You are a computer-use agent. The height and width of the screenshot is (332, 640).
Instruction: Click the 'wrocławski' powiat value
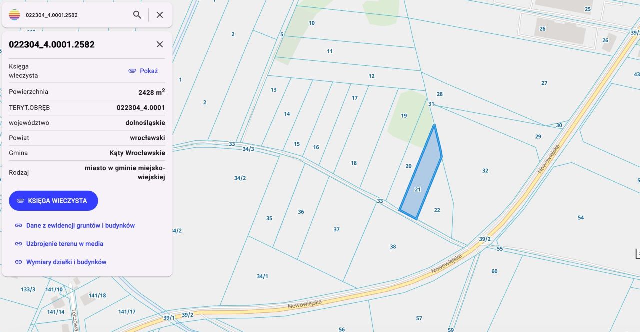[x=148, y=138]
